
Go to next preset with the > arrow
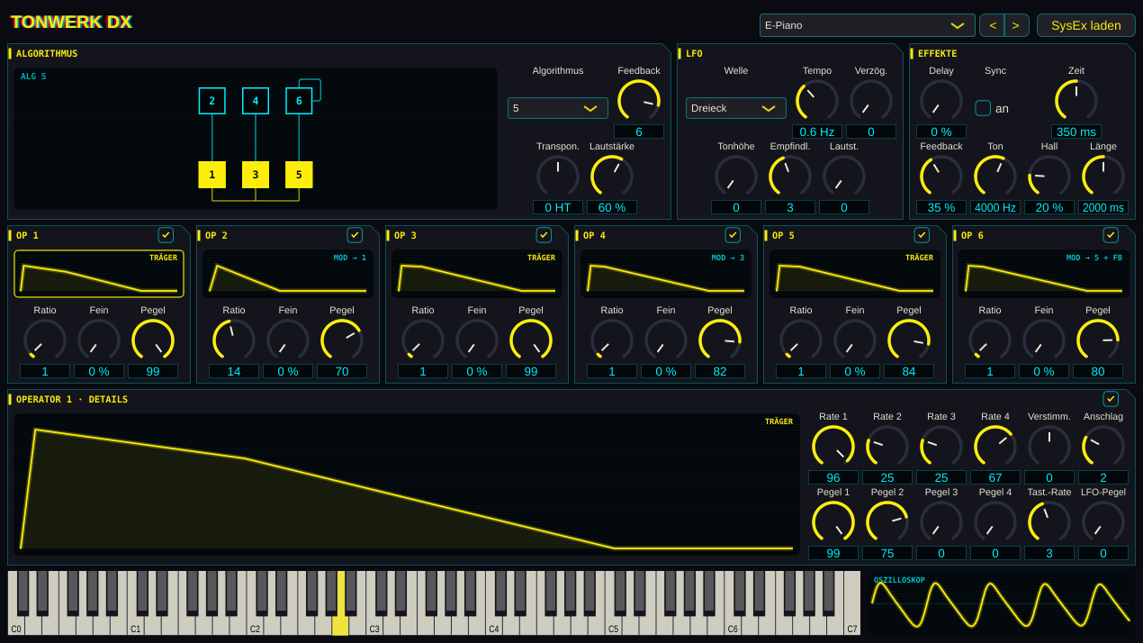(1016, 25)
